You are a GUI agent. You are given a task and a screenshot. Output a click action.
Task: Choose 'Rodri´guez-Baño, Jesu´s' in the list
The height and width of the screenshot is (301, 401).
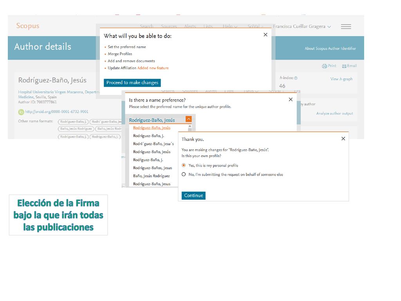154,144
